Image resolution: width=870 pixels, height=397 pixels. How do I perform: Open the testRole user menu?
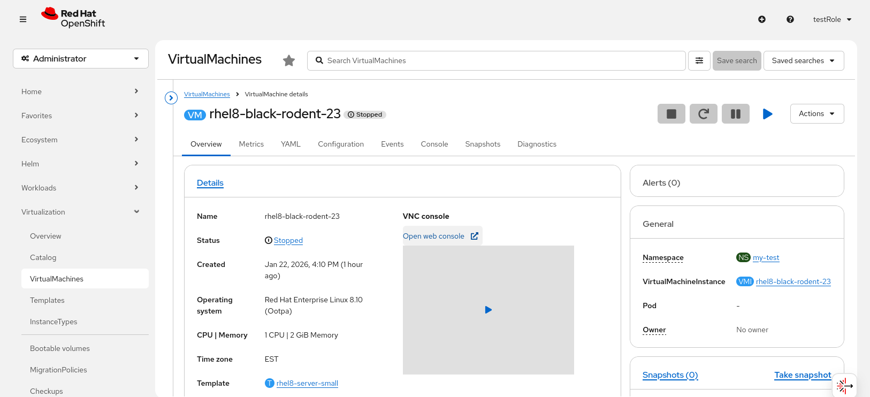832,19
